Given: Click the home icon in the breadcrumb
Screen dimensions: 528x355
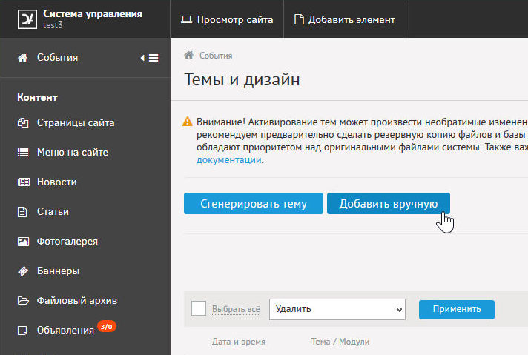Looking at the screenshot, I should point(189,56).
